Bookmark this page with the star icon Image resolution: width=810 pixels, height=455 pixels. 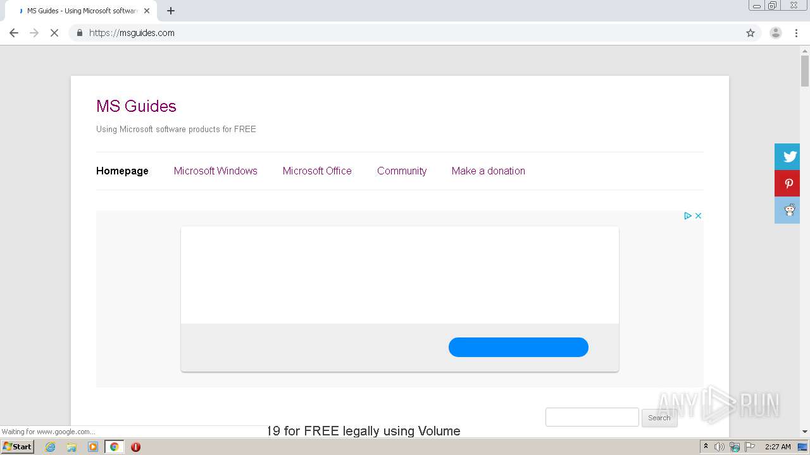(x=751, y=33)
